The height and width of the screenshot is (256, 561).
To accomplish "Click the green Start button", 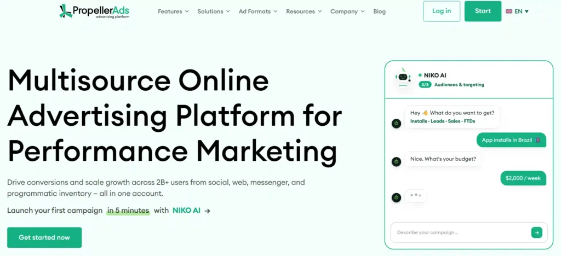I will click(x=483, y=11).
